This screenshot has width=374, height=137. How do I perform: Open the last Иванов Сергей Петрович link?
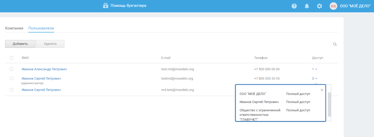(x=41, y=90)
